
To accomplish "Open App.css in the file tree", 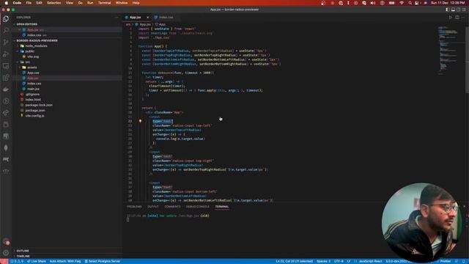I will [33, 73].
